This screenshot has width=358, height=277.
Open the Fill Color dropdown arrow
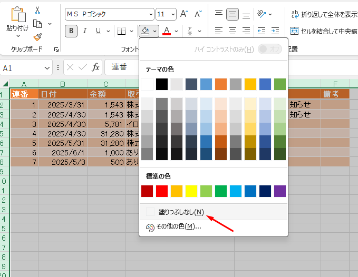pyautogui.click(x=155, y=31)
